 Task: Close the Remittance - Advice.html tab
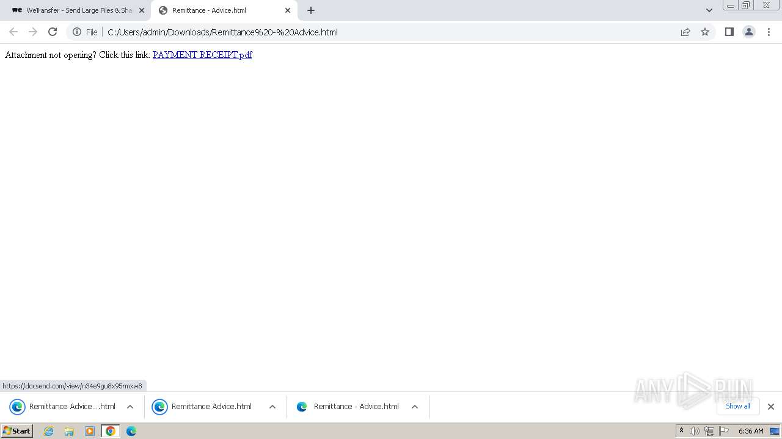(288, 10)
